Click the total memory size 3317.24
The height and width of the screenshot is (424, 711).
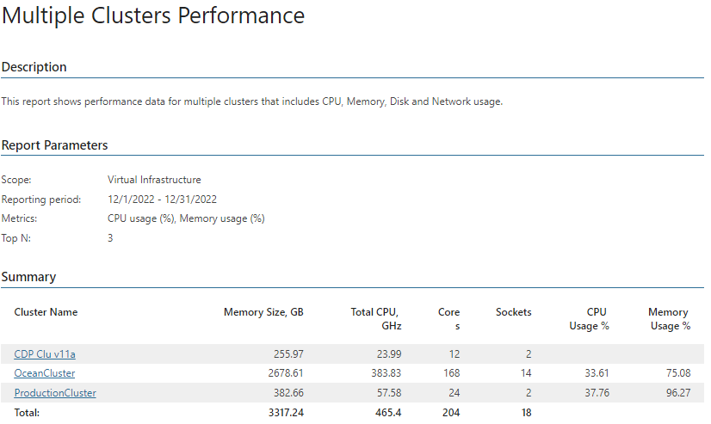click(286, 413)
